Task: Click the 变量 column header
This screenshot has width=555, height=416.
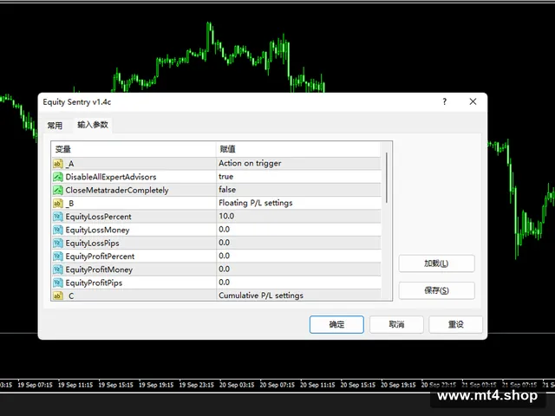Action: tap(134, 149)
